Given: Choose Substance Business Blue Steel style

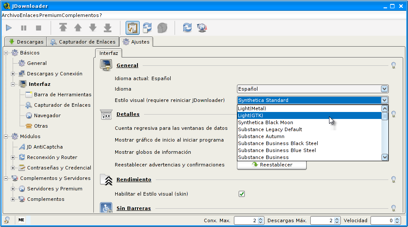Looking at the screenshot, I should click(309, 150).
